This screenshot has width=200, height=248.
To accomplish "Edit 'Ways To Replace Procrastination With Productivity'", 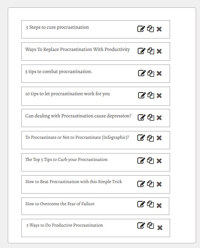I will (141, 51).
